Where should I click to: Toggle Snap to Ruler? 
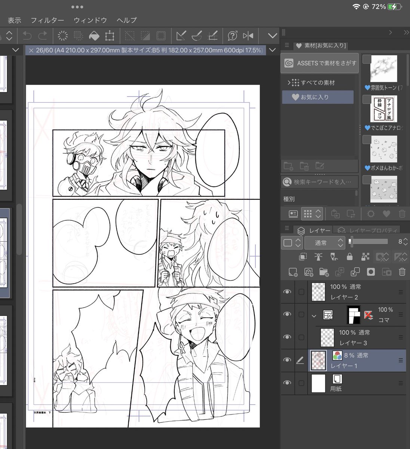tap(181, 36)
